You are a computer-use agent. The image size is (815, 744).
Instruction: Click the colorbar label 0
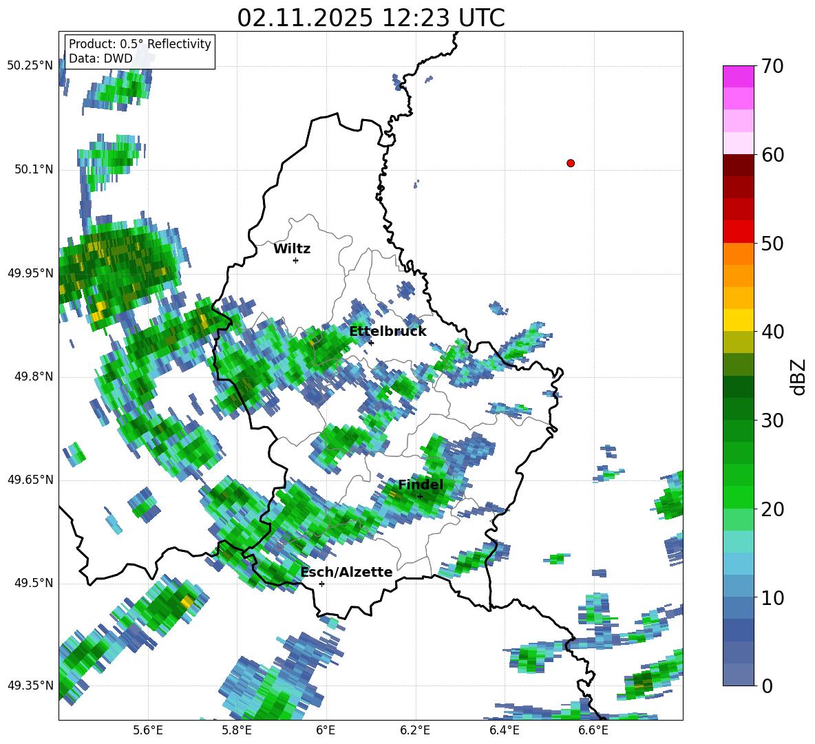click(x=767, y=685)
